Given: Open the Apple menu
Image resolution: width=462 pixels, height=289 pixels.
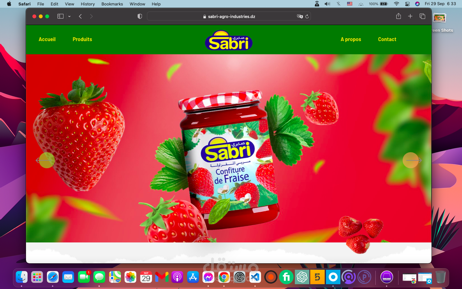Looking at the screenshot, I should point(9,4).
